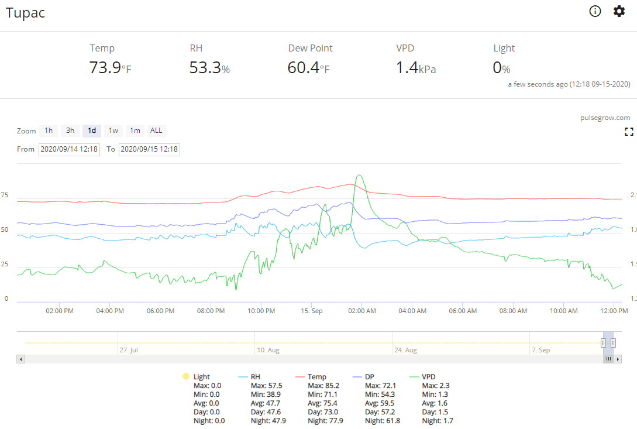Click the To date input field
Viewport: 637px width, 429px height.
[149, 149]
